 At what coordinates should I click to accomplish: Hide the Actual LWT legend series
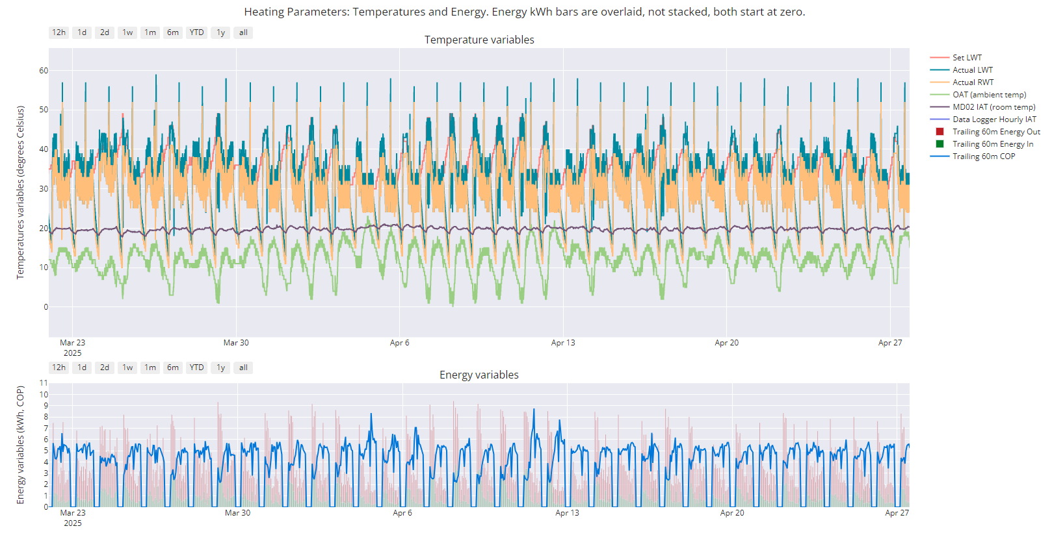coord(972,70)
